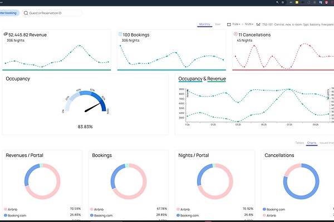Switch to the Tables tab

point(299,143)
